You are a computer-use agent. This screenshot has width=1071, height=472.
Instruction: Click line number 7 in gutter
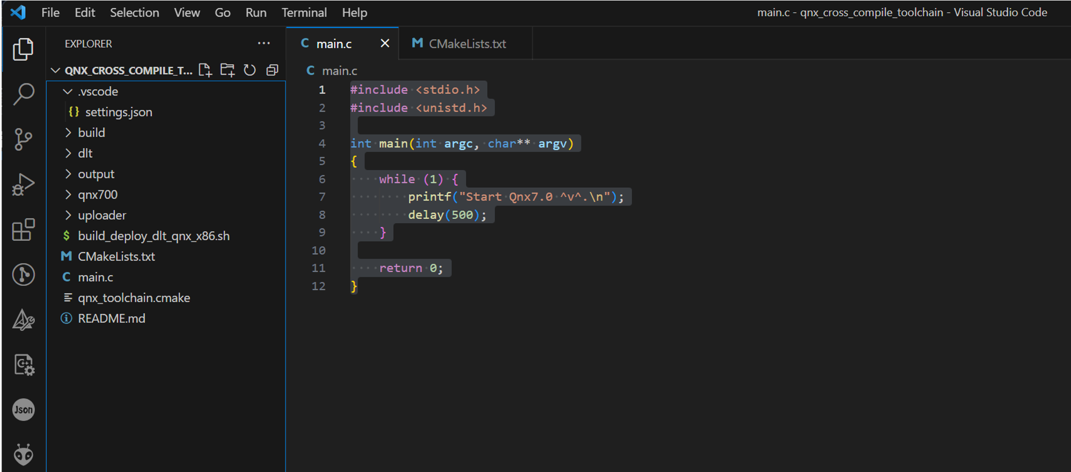coord(322,197)
